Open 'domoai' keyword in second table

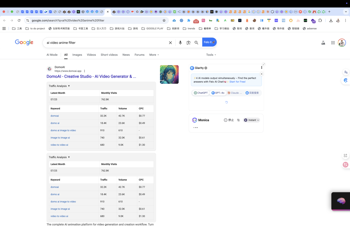point(55,187)
